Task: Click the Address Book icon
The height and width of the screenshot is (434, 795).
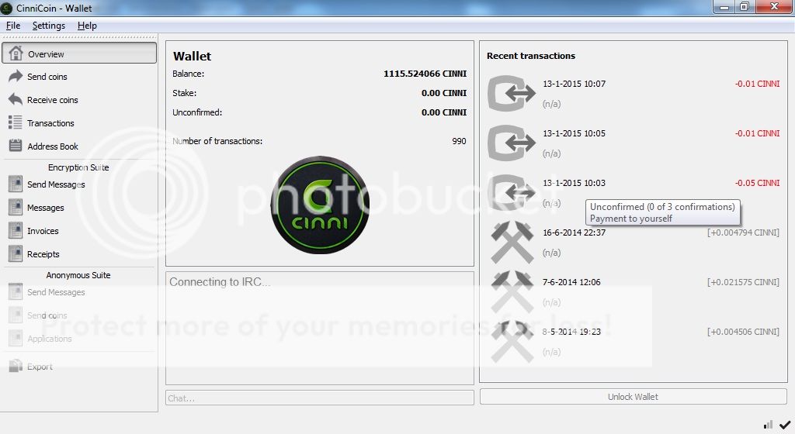Action: (x=16, y=146)
